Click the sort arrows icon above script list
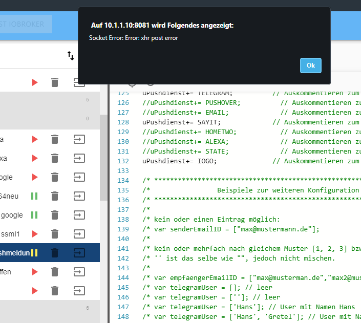The width and height of the screenshot is (361, 323). [x=71, y=56]
